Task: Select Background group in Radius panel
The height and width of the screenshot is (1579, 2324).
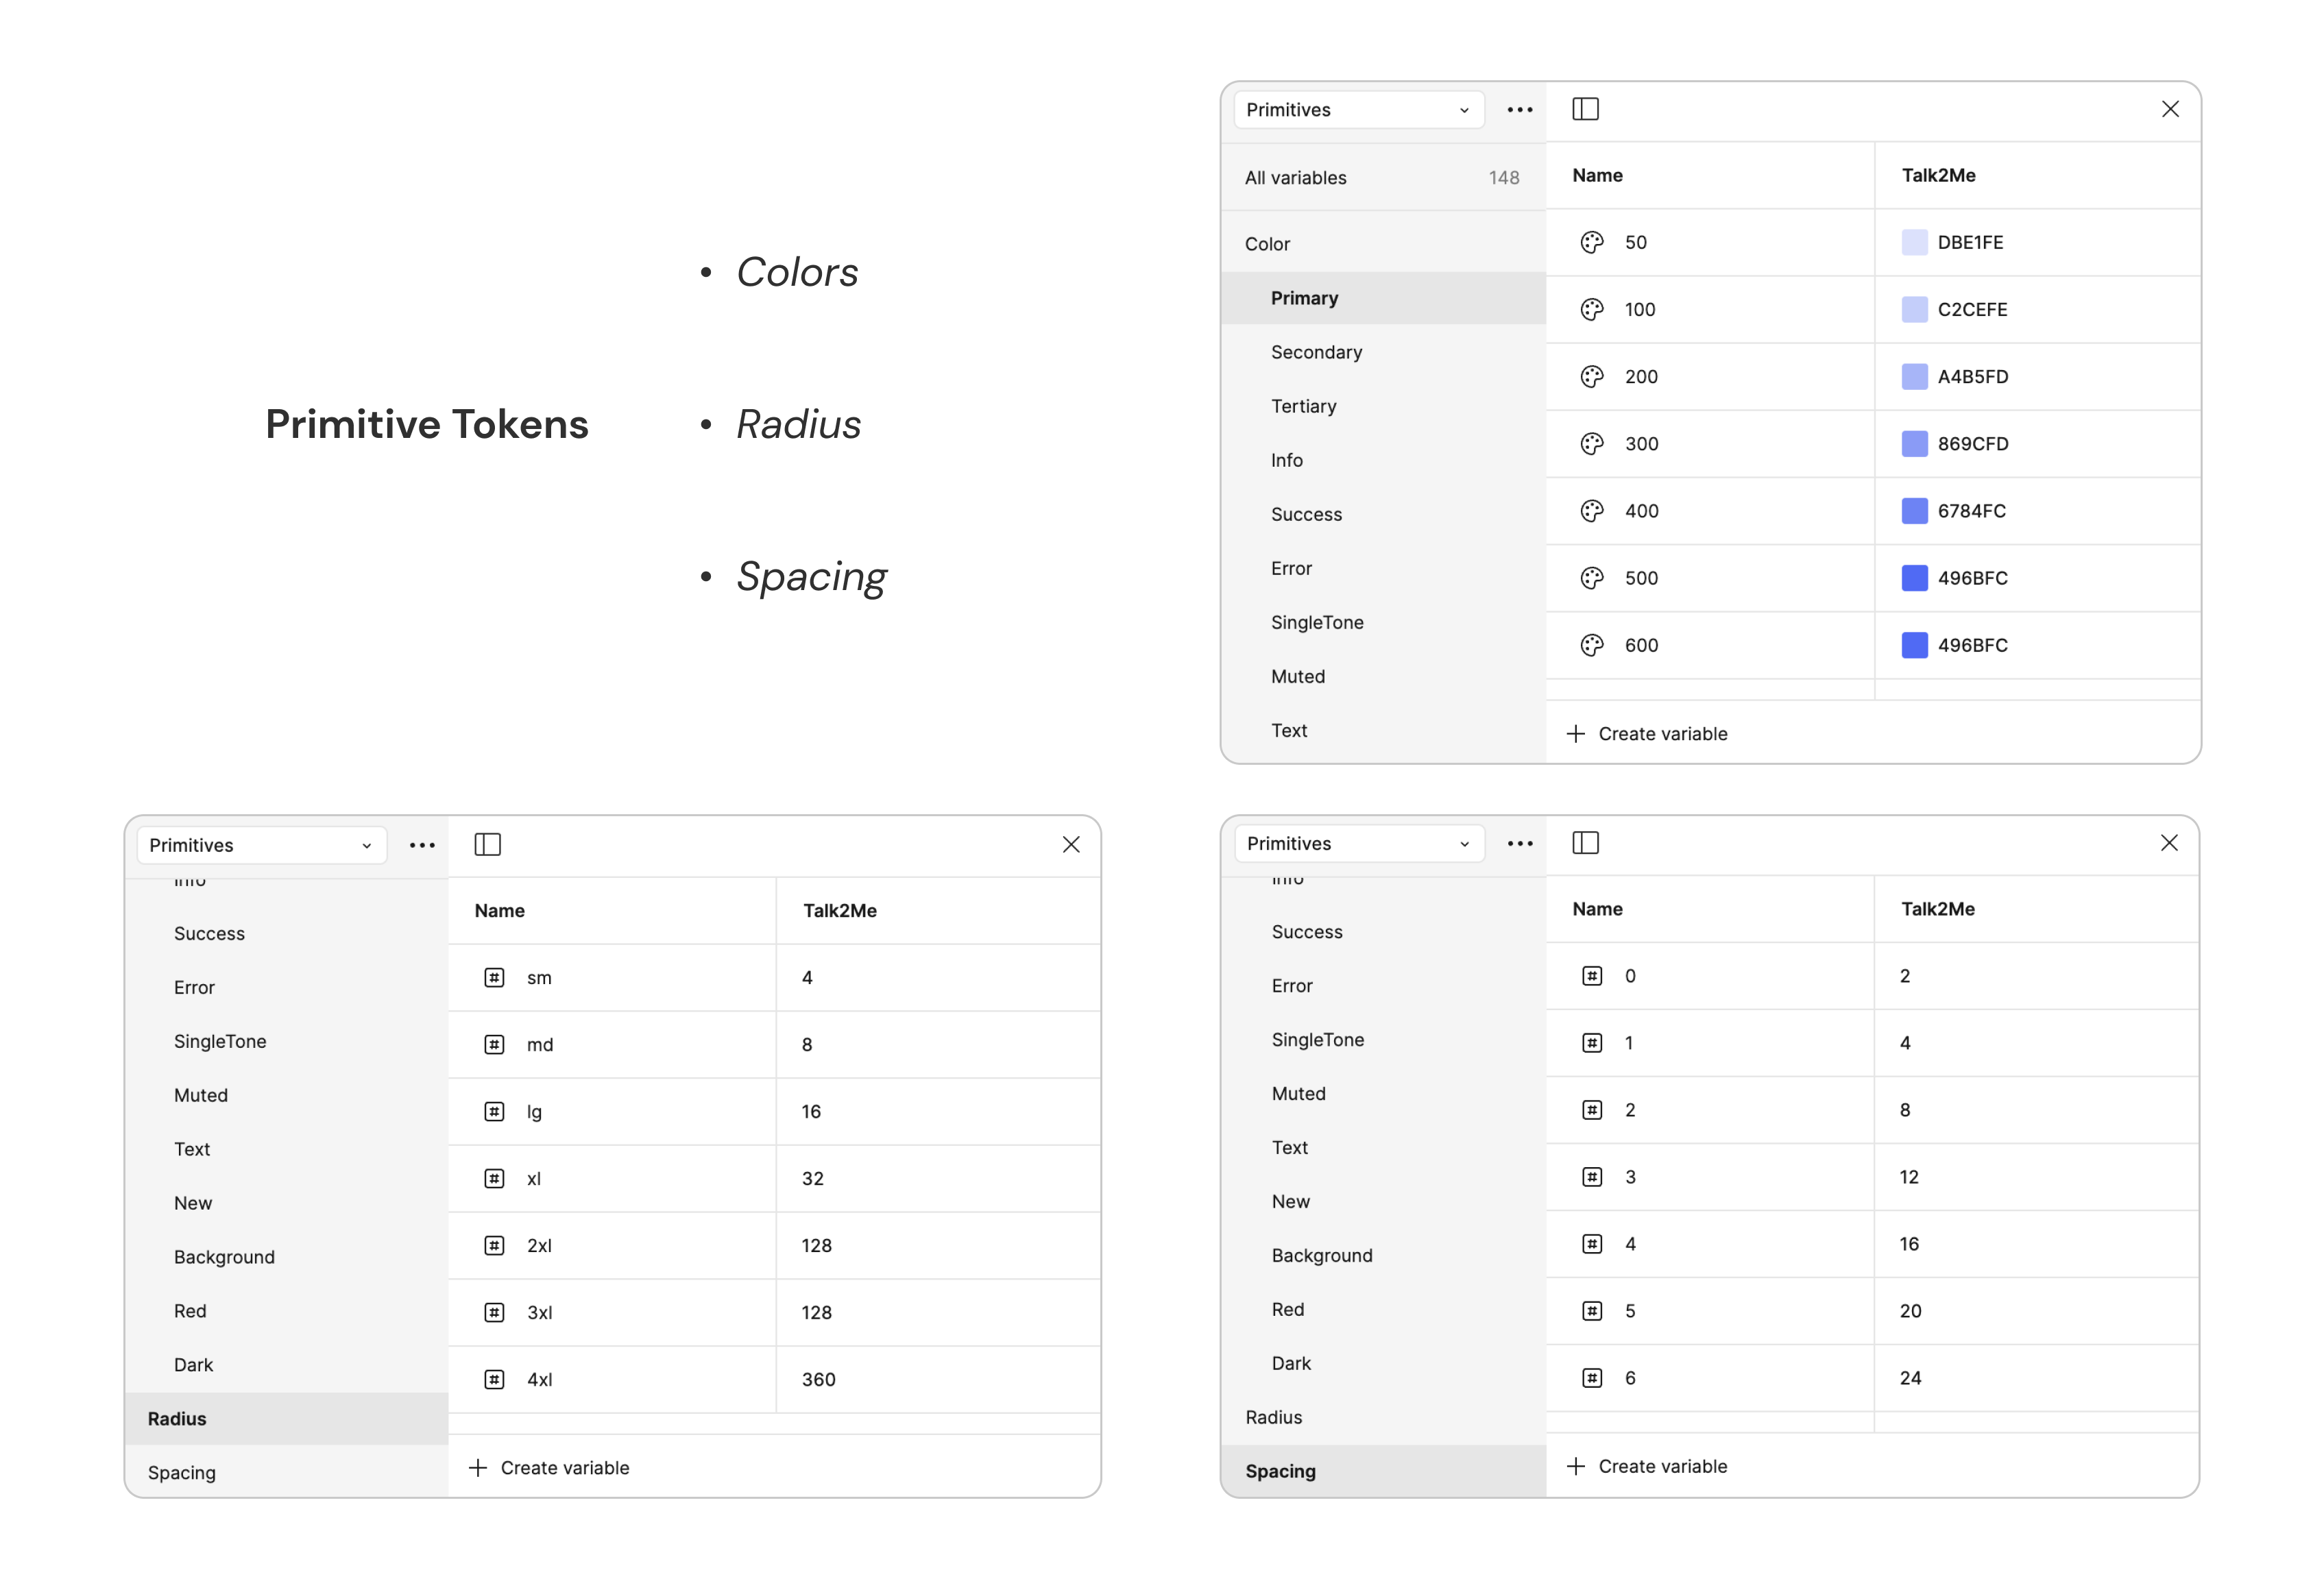Action: [x=286, y=1256]
